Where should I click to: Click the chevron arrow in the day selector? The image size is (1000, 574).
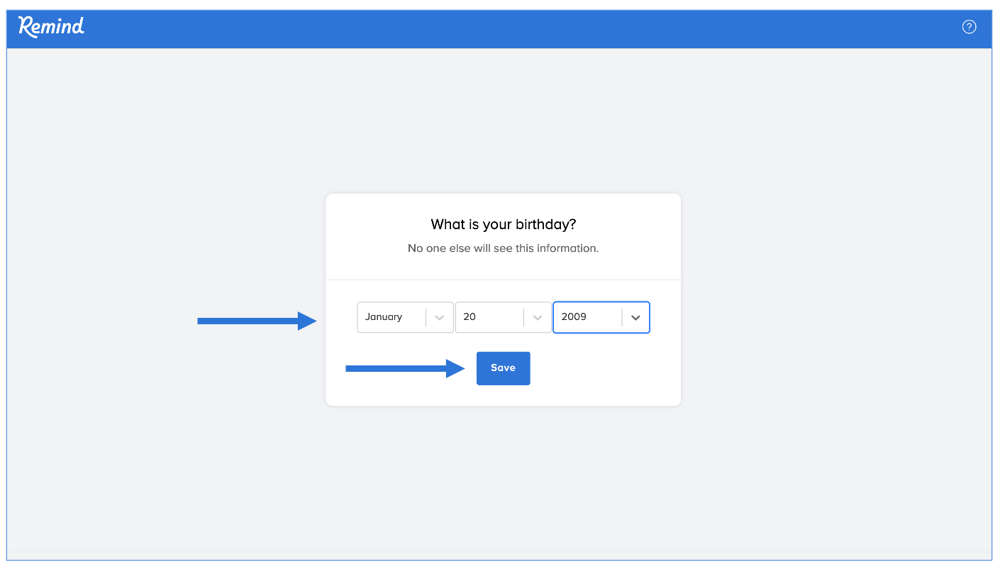[538, 318]
